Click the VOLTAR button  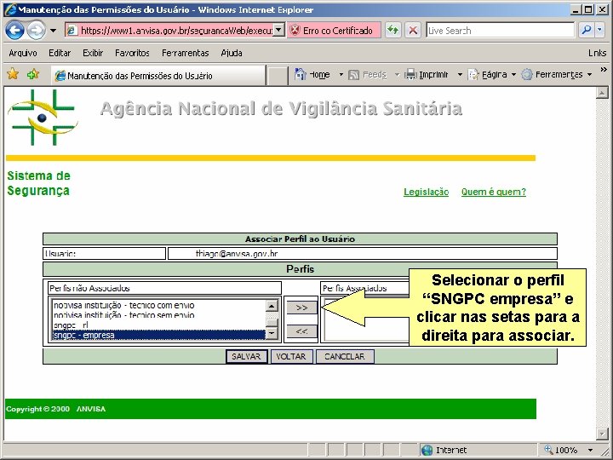click(x=291, y=356)
